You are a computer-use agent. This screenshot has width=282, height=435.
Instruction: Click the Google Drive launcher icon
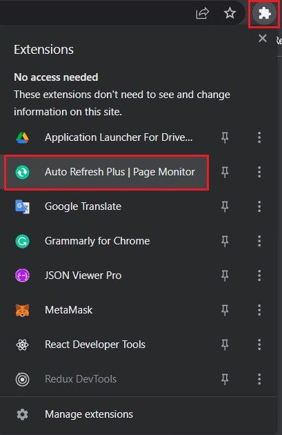point(23,137)
